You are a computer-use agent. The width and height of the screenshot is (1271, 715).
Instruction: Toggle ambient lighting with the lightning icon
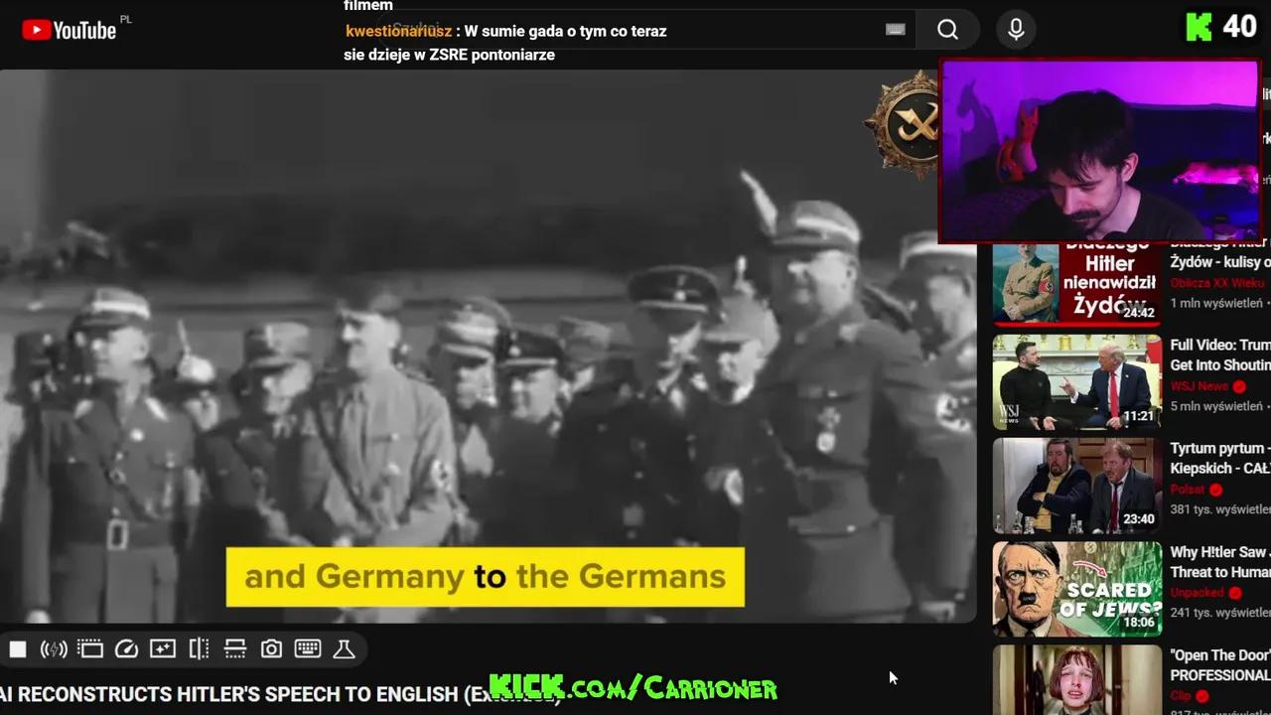click(x=55, y=648)
